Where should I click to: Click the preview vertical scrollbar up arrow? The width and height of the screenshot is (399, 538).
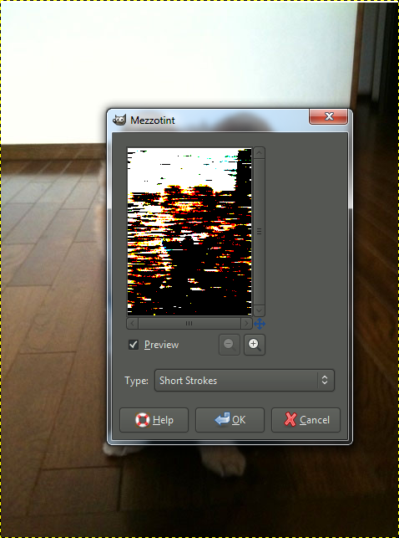(259, 152)
